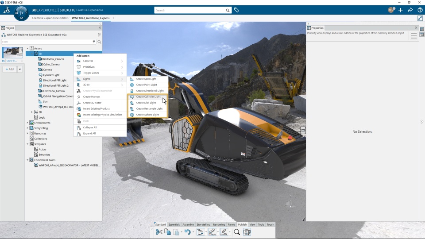Switch to the Essentials toolbar tab
The width and height of the screenshot is (425, 239).
coord(174,225)
